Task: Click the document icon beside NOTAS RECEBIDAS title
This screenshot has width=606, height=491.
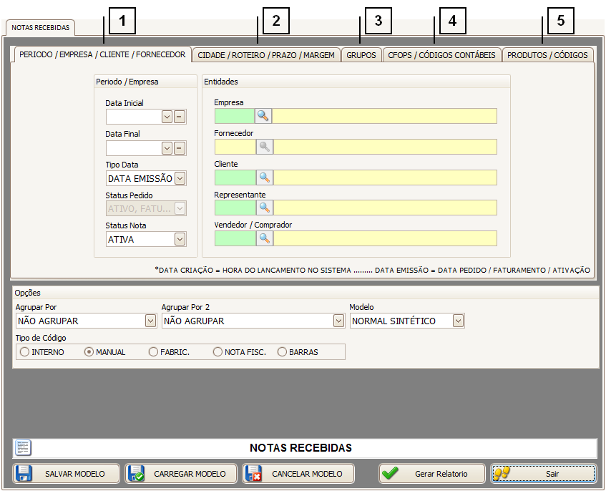Action: [x=23, y=448]
